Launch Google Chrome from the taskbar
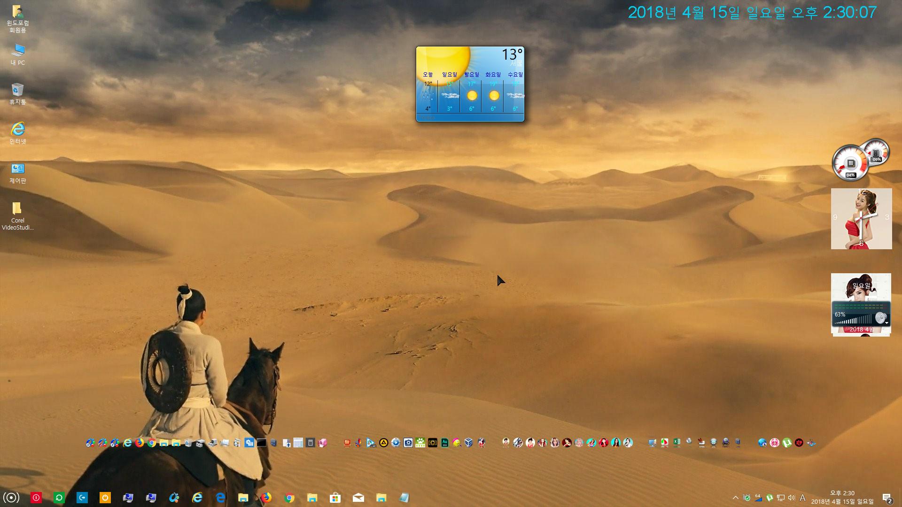 pos(289,498)
